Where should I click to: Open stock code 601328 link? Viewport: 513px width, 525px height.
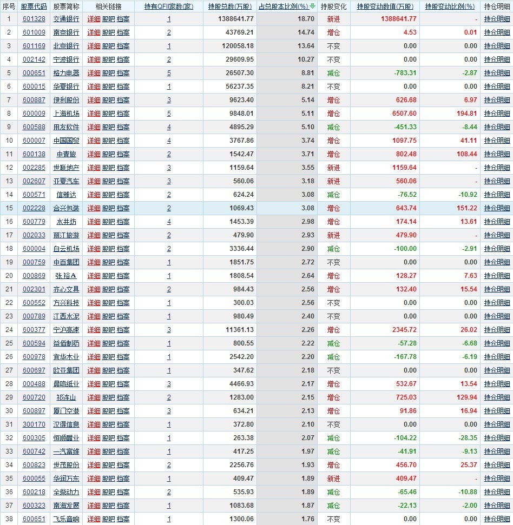point(34,19)
